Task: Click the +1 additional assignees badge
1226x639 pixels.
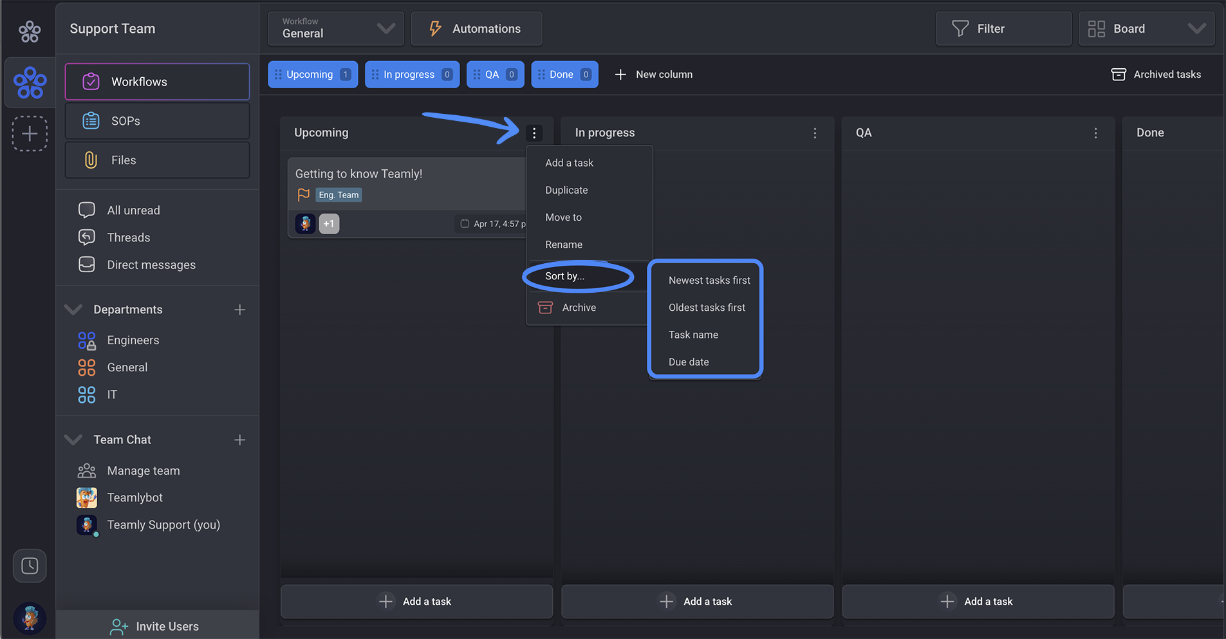Action: coord(329,223)
